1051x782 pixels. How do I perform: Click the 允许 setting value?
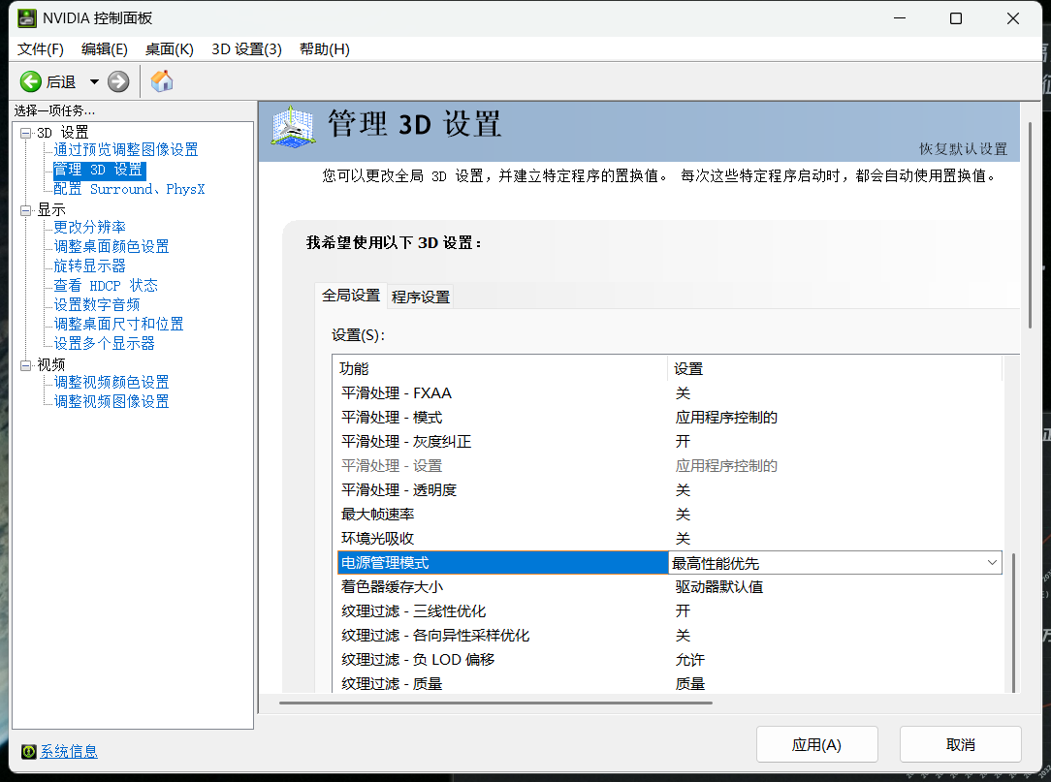[x=689, y=659]
